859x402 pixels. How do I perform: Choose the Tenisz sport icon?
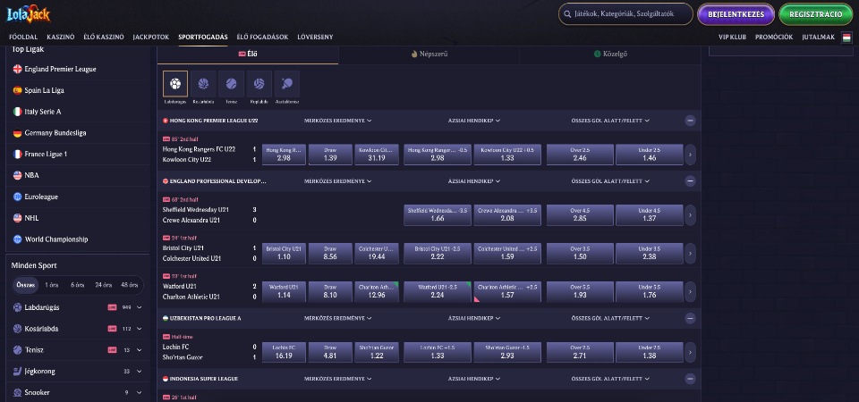coord(231,84)
